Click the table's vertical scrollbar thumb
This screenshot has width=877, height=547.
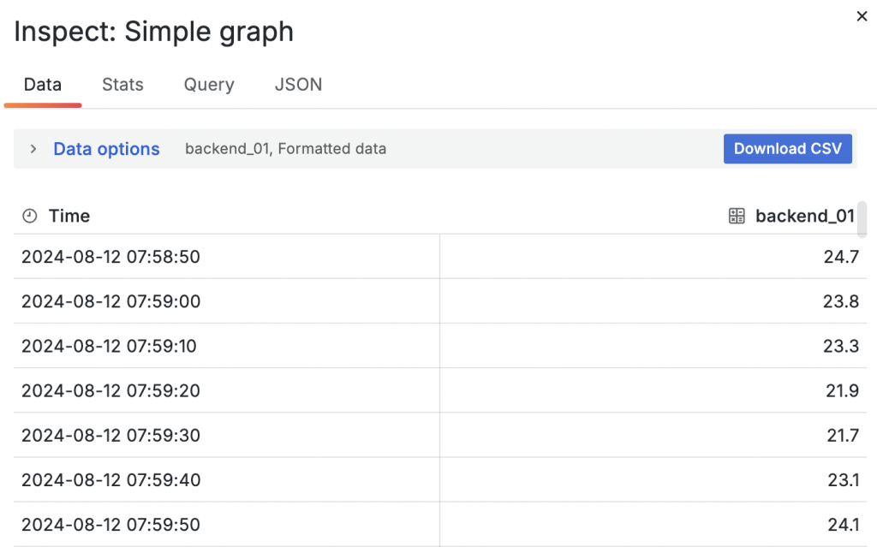pyautogui.click(x=862, y=218)
